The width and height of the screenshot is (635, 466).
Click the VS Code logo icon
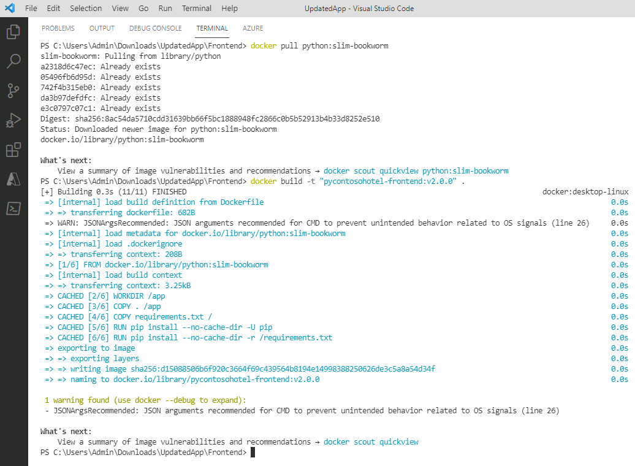point(10,8)
